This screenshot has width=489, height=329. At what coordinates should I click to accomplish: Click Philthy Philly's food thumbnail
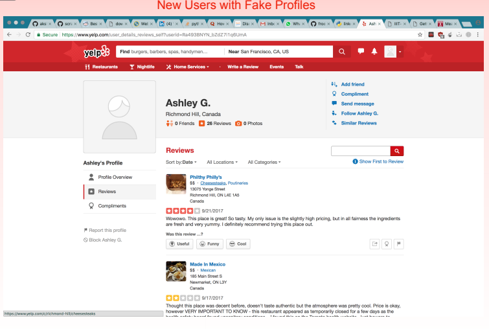click(176, 184)
